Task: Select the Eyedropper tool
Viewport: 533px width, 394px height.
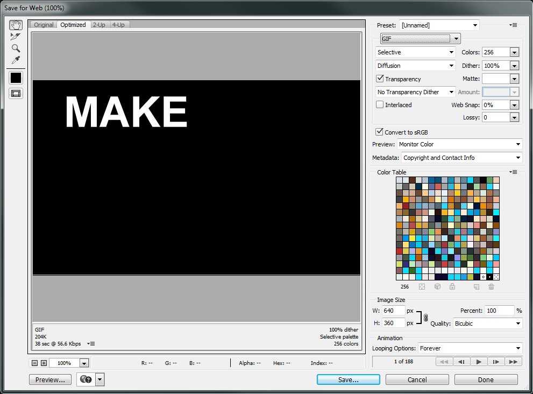Action: [16, 60]
